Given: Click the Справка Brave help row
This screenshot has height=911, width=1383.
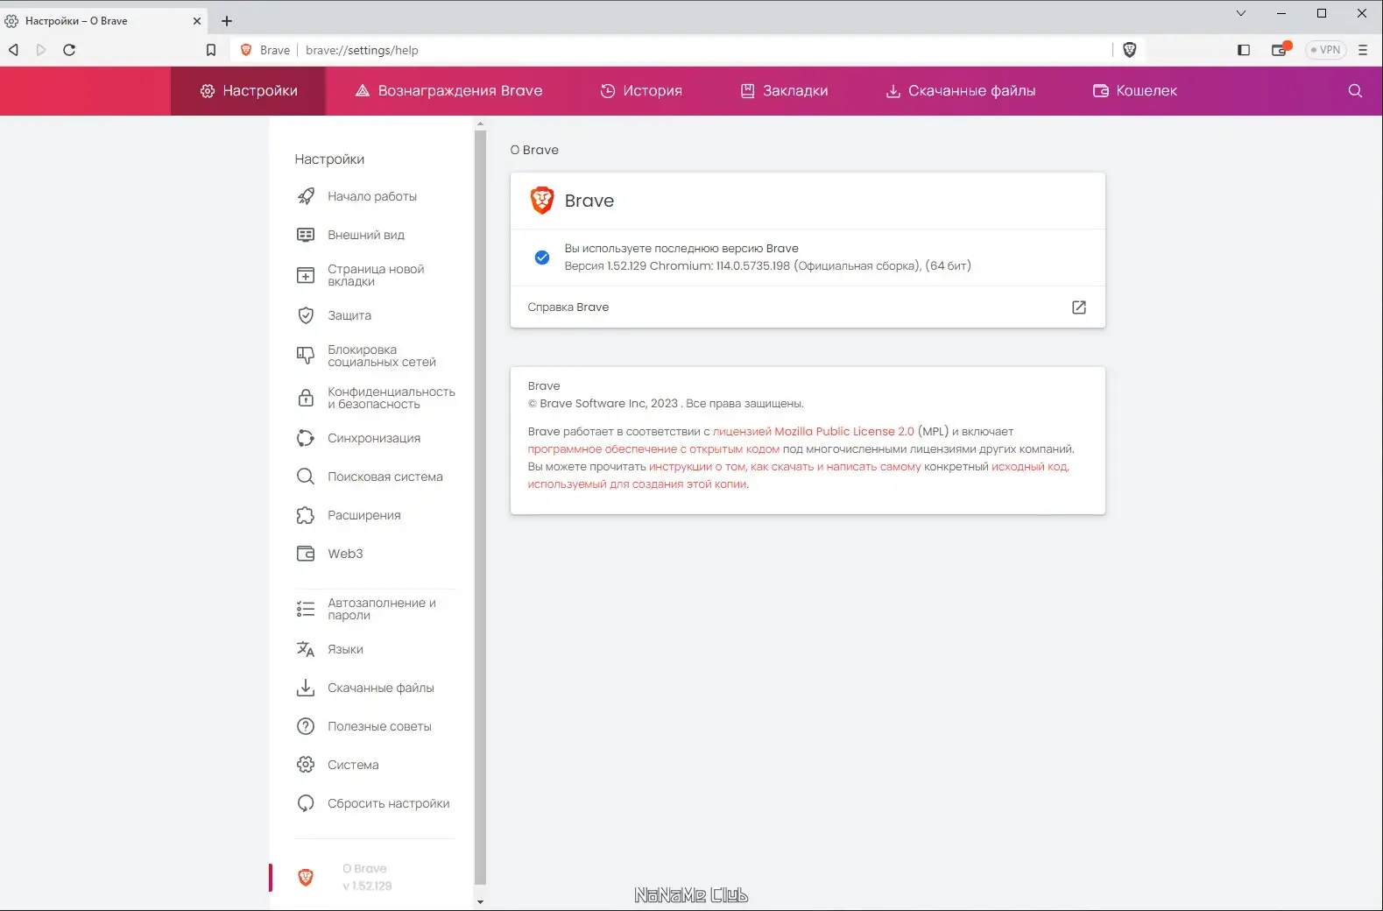Looking at the screenshot, I should [x=808, y=307].
